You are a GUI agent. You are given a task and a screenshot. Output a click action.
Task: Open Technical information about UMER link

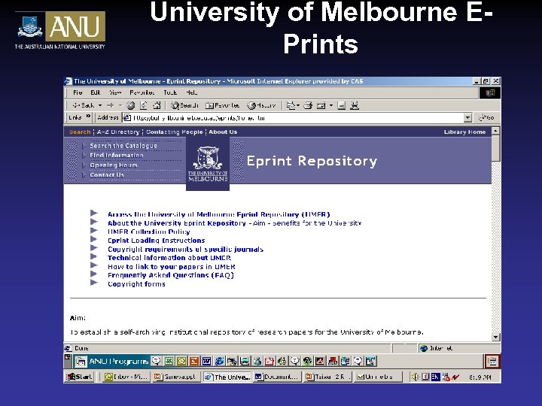tap(169, 258)
